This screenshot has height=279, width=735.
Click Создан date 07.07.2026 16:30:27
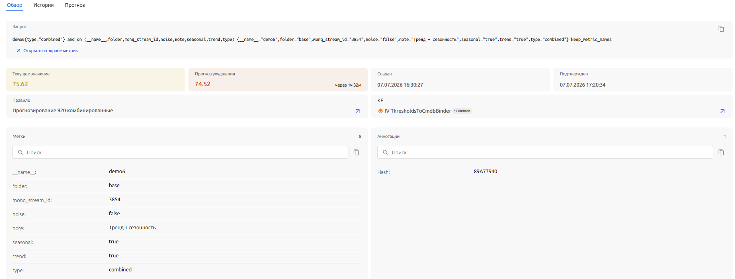pos(400,85)
